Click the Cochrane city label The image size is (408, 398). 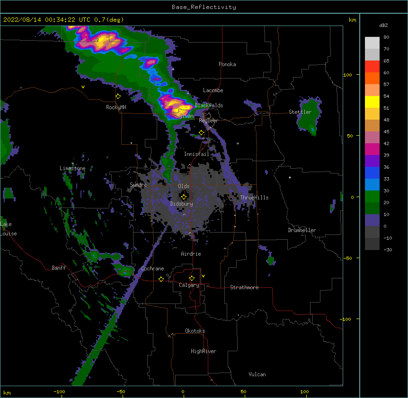pos(152,268)
